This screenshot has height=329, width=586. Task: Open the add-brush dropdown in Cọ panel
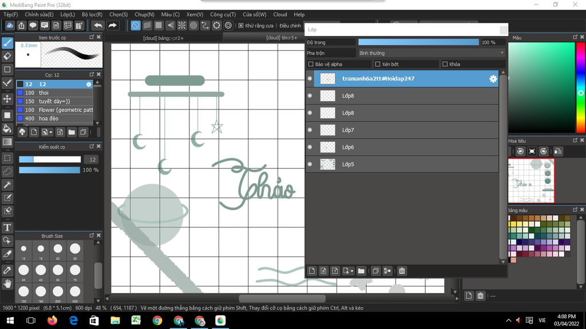(x=51, y=133)
